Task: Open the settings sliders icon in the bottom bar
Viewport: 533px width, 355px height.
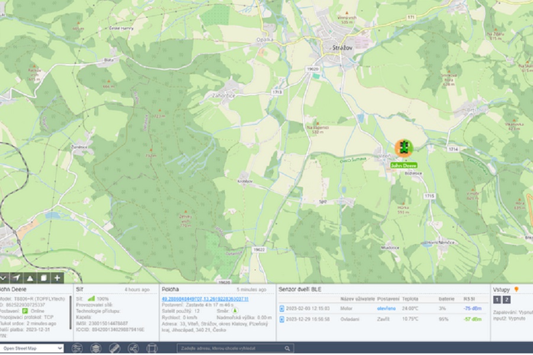Action: tap(76, 348)
